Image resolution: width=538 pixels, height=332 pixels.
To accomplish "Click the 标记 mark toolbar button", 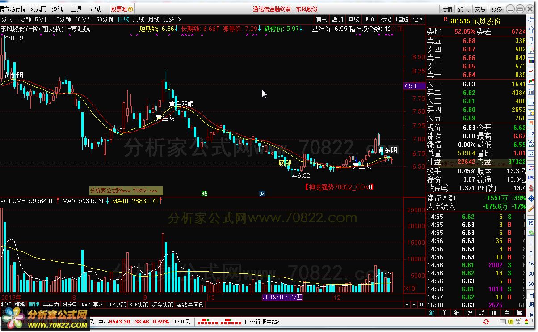I will pos(386,19).
